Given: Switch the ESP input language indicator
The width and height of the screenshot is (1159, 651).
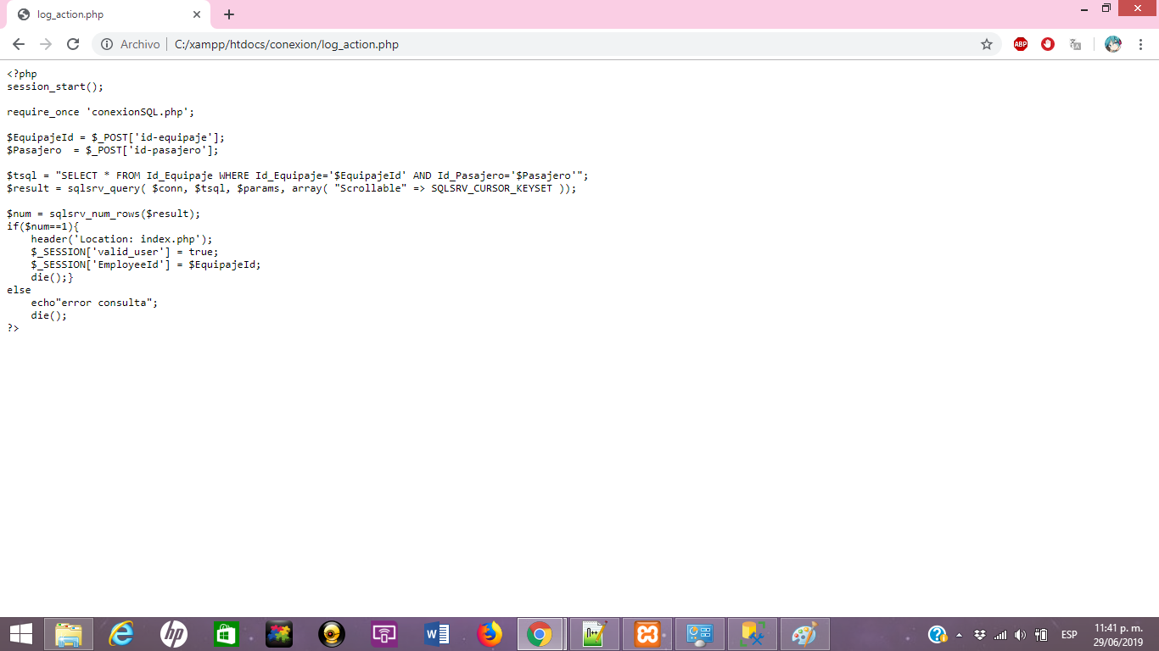Looking at the screenshot, I should click(x=1069, y=635).
